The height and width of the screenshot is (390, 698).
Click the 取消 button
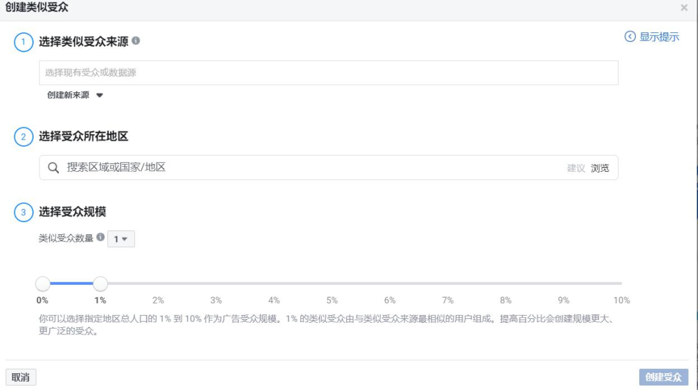21,377
